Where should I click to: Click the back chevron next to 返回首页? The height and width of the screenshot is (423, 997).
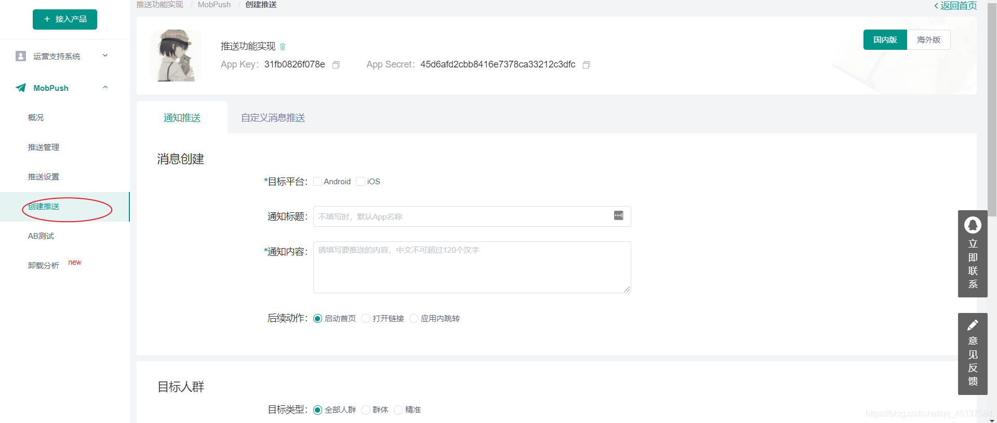pos(936,6)
